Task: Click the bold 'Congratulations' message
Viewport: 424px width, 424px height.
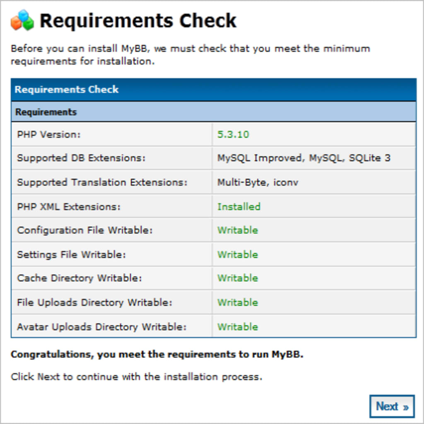Action: (x=157, y=354)
